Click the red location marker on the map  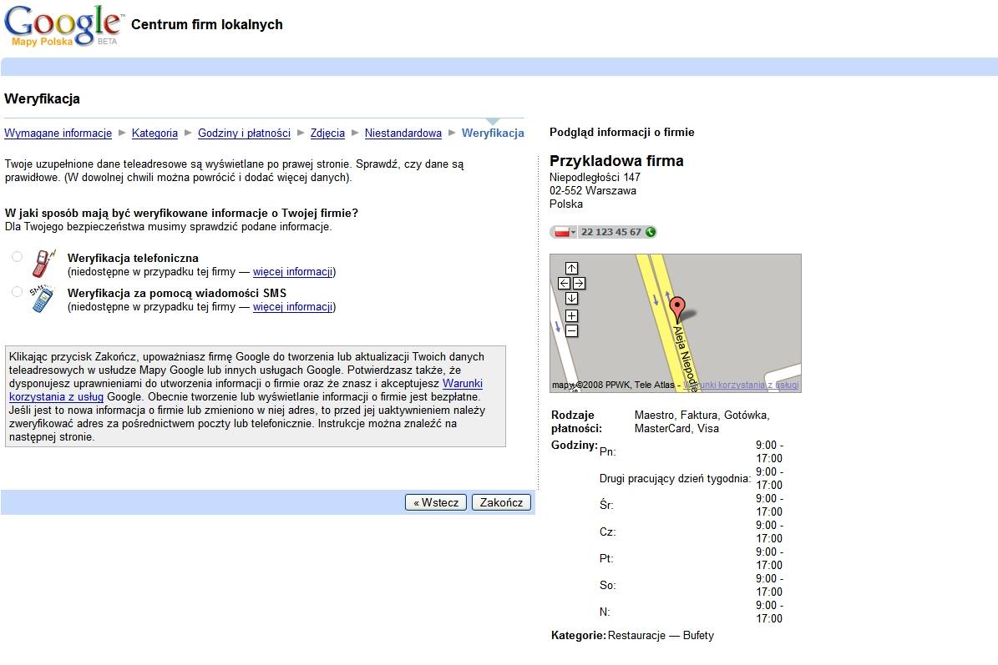(x=678, y=308)
